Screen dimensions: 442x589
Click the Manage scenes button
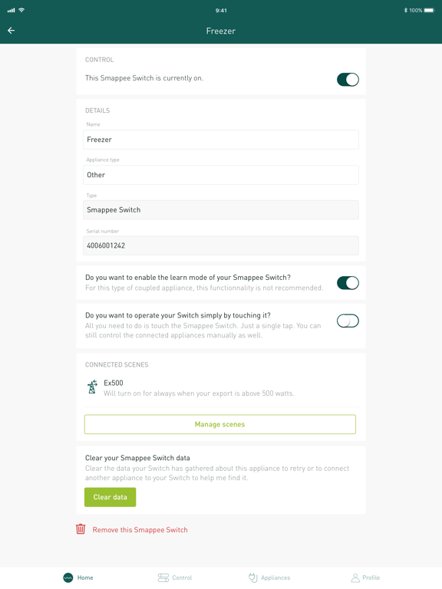pyautogui.click(x=220, y=424)
